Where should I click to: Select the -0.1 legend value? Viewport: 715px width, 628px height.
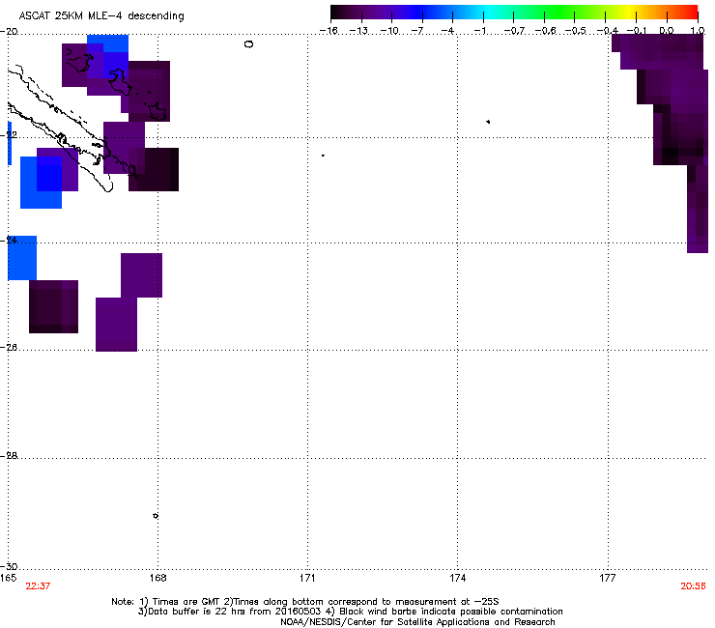[638, 31]
